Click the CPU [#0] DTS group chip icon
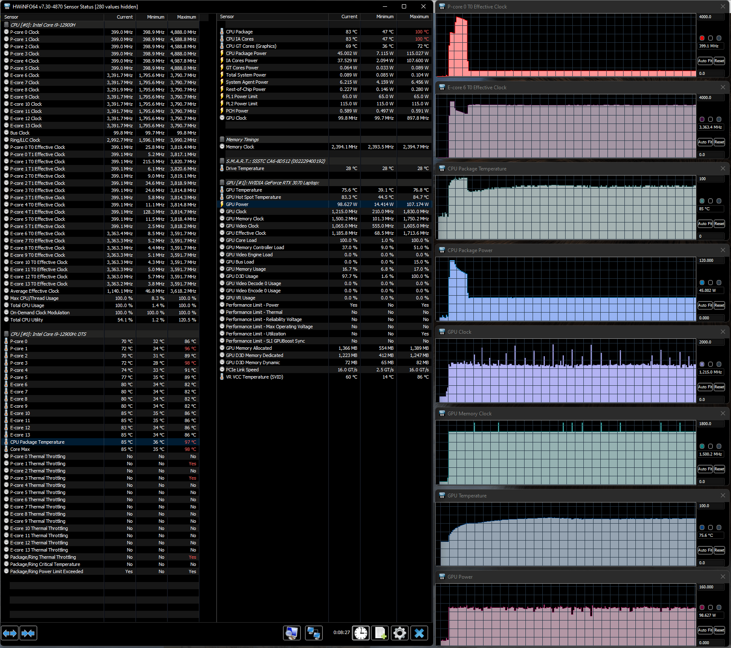The image size is (731, 648). point(6,334)
